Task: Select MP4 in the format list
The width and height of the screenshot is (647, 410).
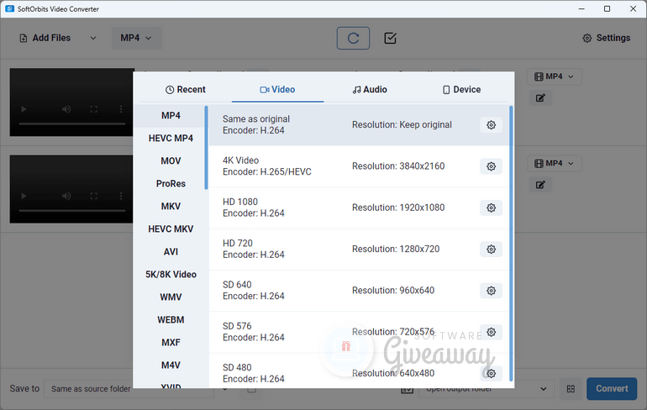Action: click(171, 115)
